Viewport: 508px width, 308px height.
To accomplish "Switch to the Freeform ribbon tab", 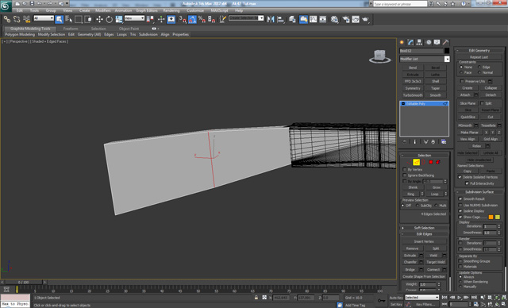I will [71, 29].
